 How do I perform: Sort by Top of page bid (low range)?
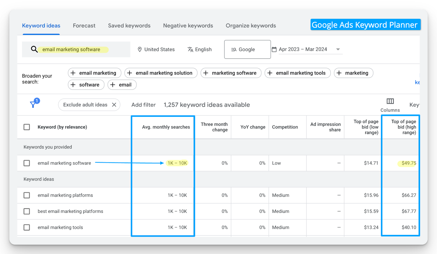[x=366, y=127]
